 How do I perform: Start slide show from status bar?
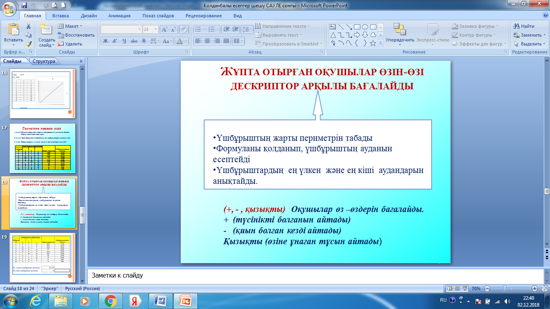[465, 288]
